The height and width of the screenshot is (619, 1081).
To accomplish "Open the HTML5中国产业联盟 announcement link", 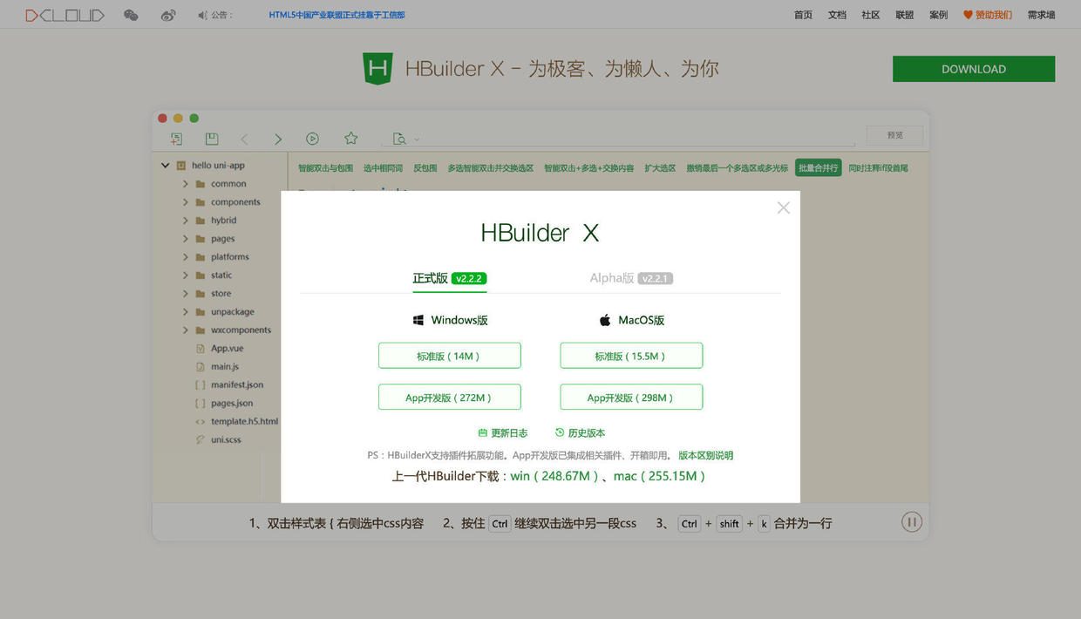I will [x=337, y=15].
